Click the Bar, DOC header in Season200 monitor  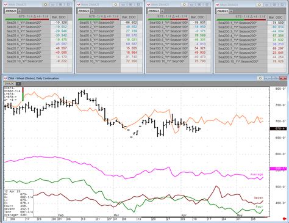coord(276,17)
